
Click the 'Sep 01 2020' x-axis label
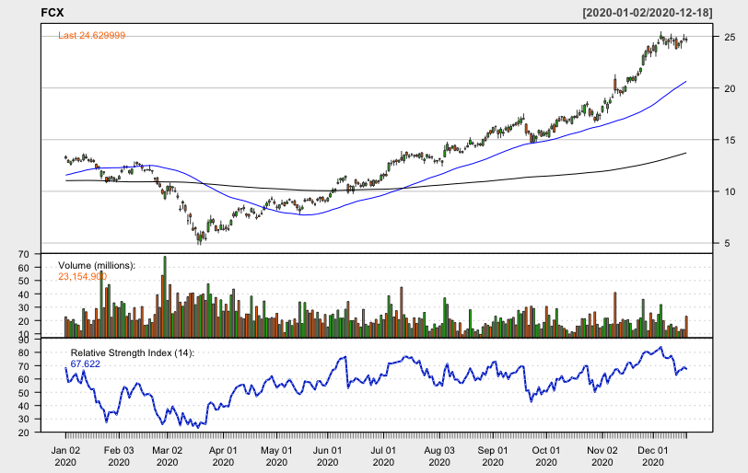point(492,456)
